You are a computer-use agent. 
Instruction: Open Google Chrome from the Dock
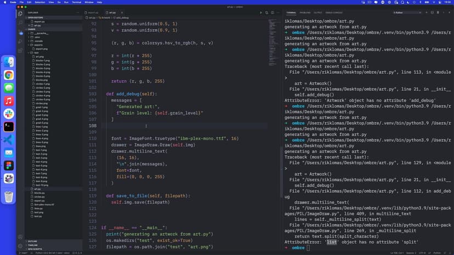click(x=9, y=75)
